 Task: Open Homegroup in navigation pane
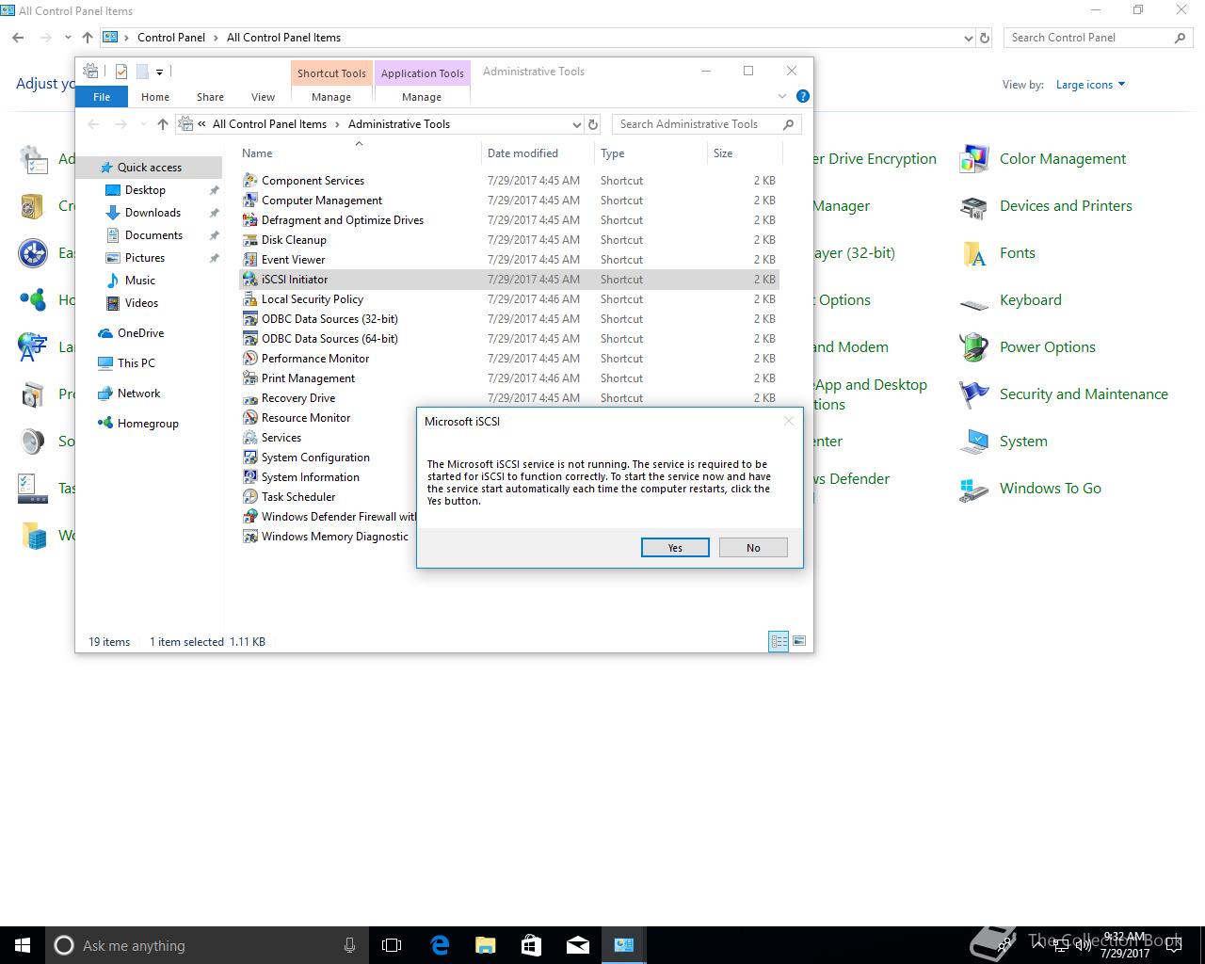click(148, 424)
